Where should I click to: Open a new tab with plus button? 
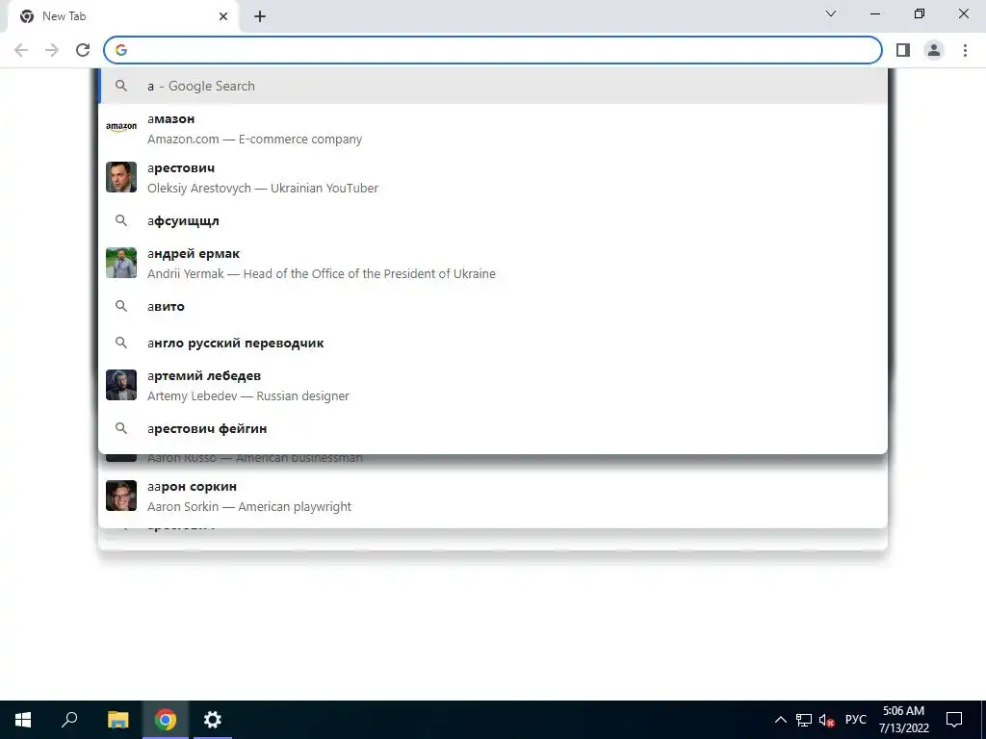tap(260, 16)
